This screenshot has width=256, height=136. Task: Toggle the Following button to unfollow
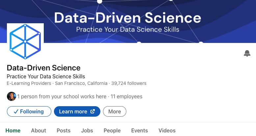[x=29, y=111]
